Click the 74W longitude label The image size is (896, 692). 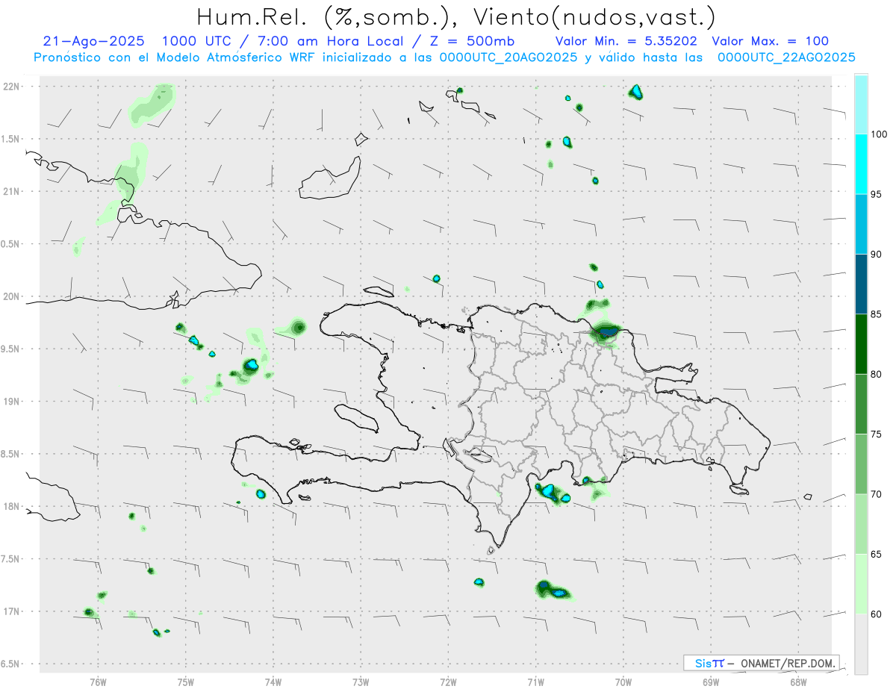pyautogui.click(x=273, y=682)
